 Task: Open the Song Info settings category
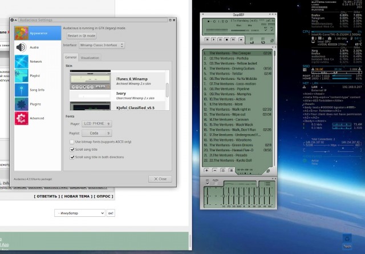[38, 90]
